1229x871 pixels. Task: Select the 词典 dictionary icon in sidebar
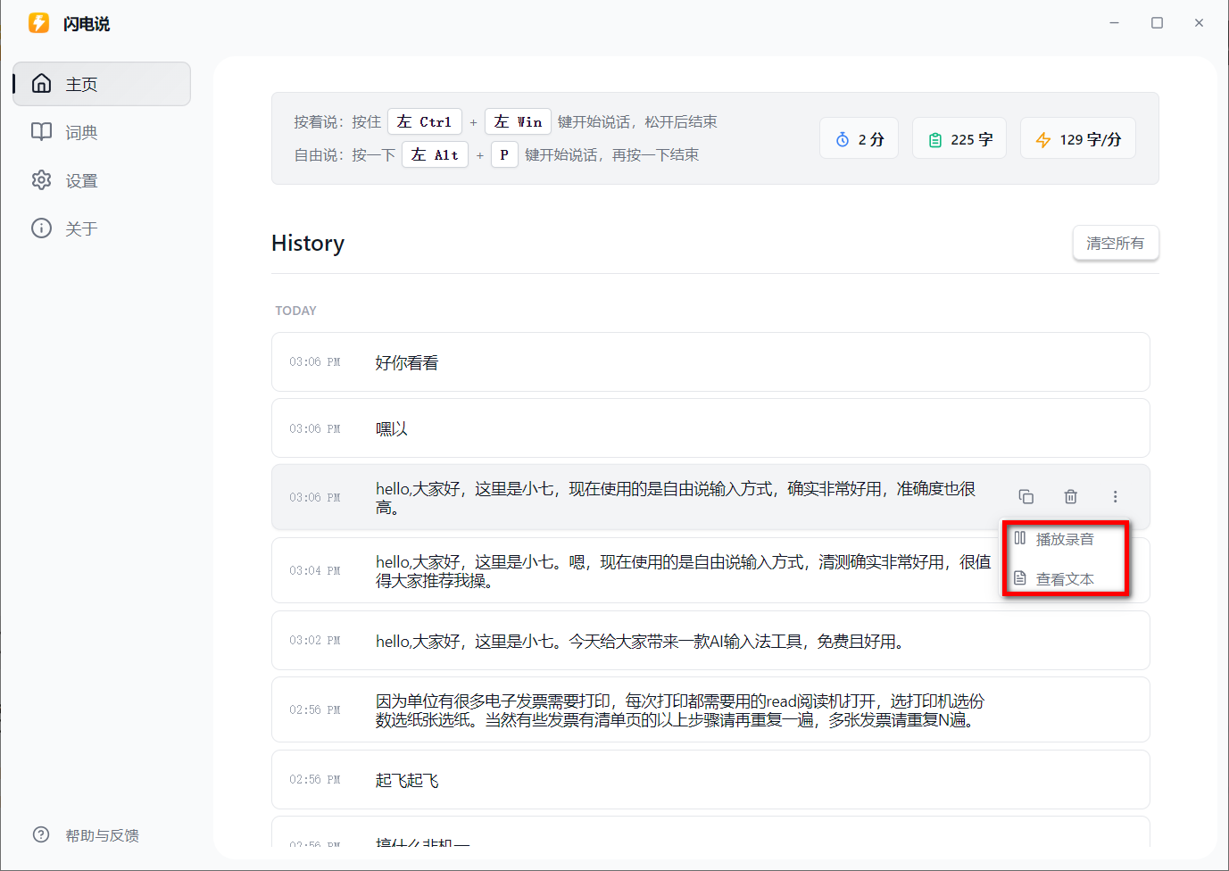(41, 131)
